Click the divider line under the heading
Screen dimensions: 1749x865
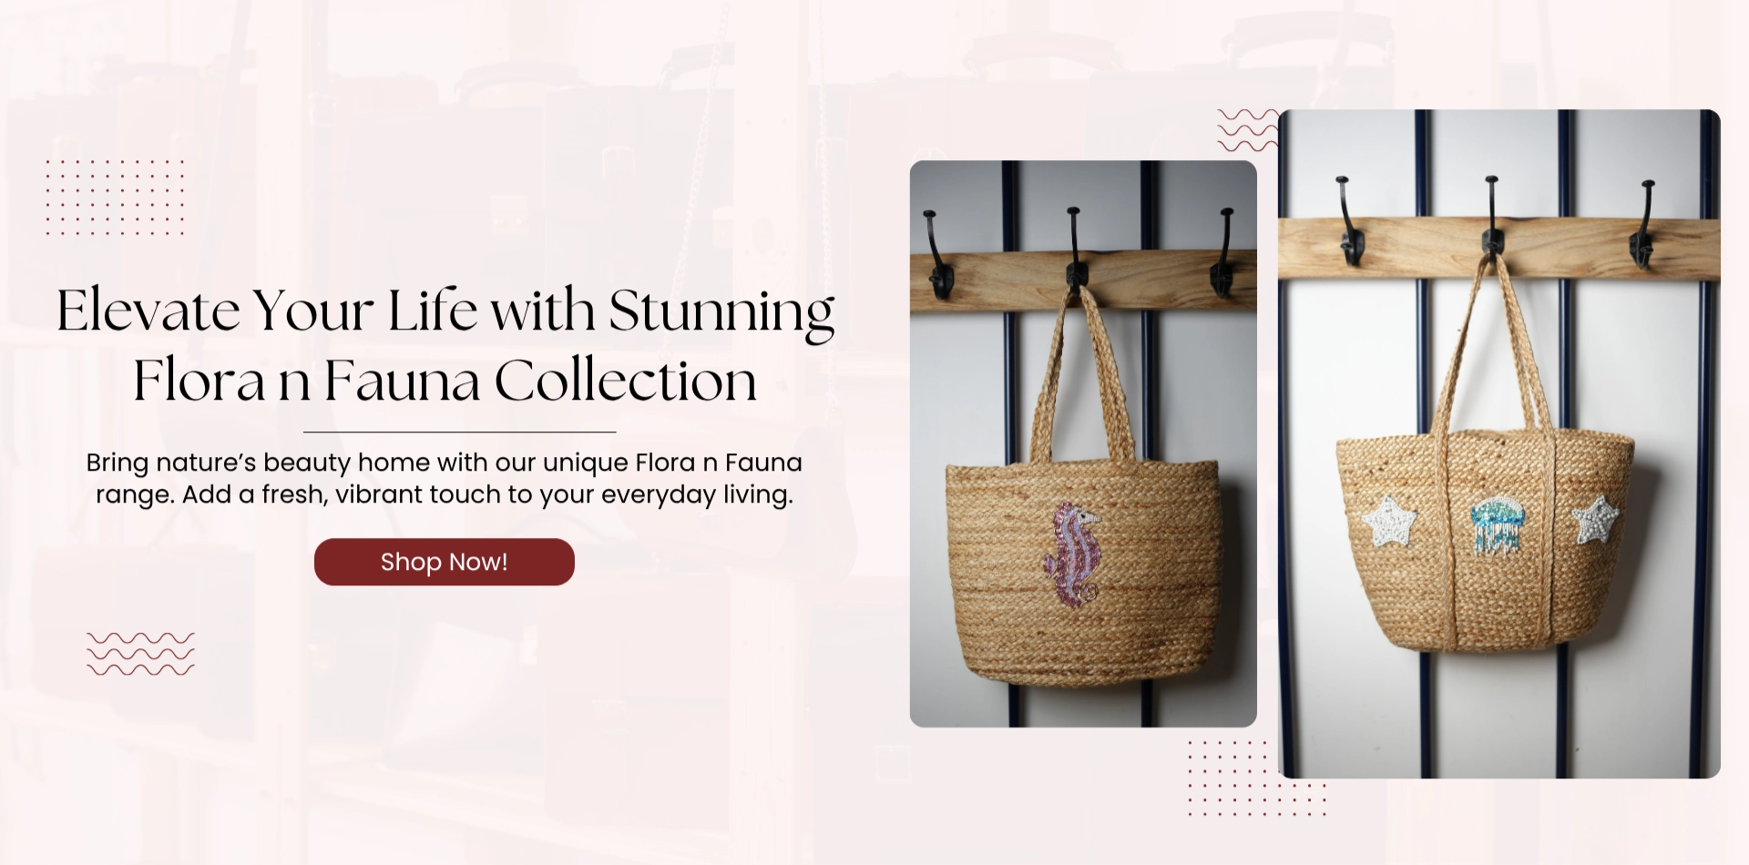[460, 432]
